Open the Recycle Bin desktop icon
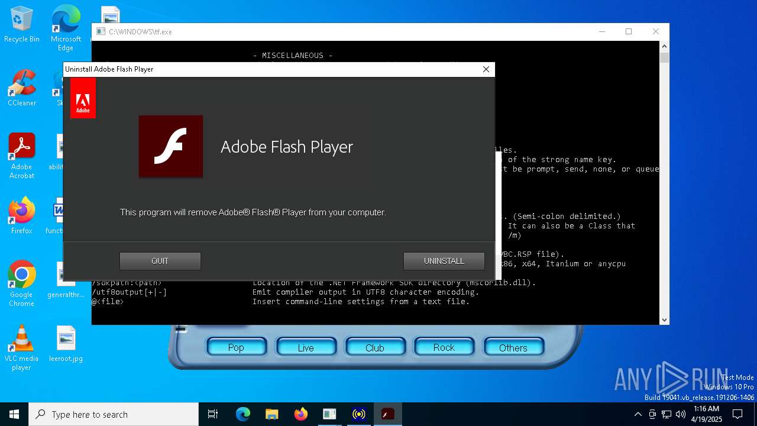This screenshot has width=757, height=426. (x=22, y=25)
